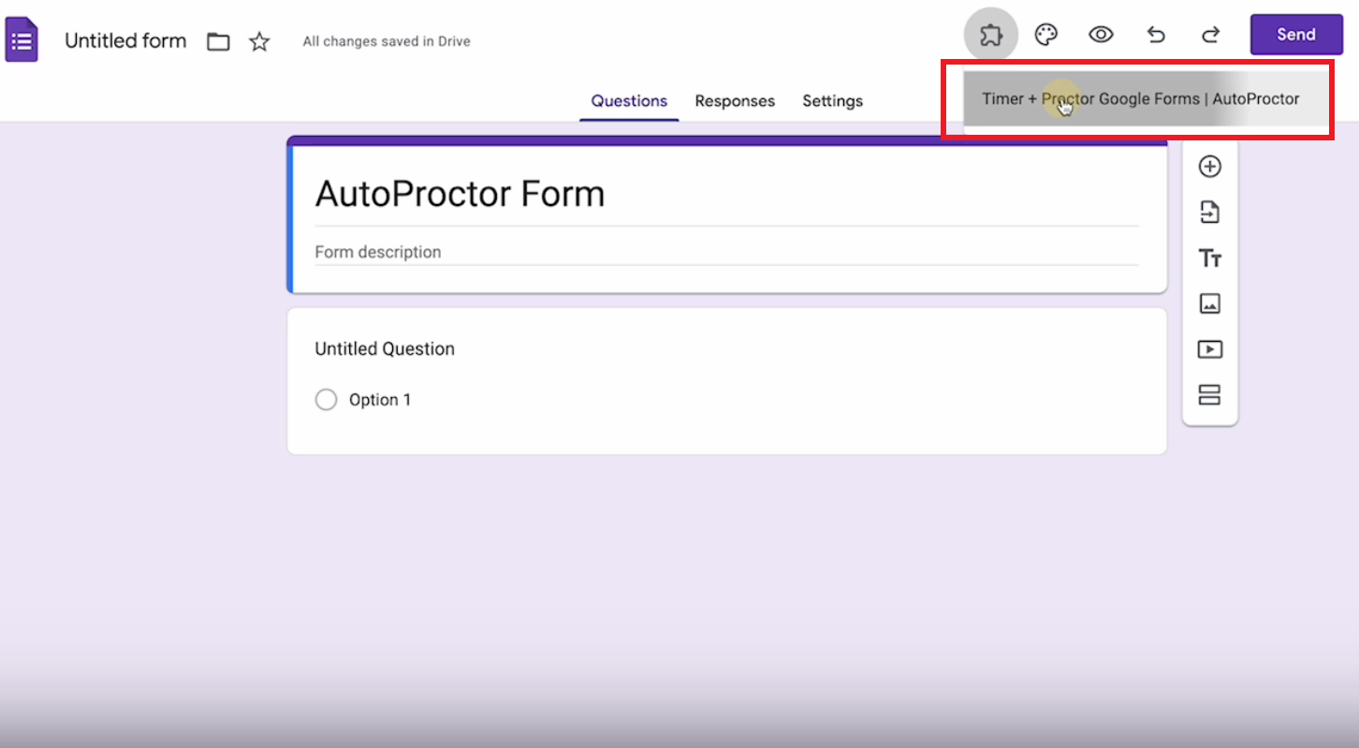Add a question with plus icon
The width and height of the screenshot is (1359, 748).
pyautogui.click(x=1210, y=167)
